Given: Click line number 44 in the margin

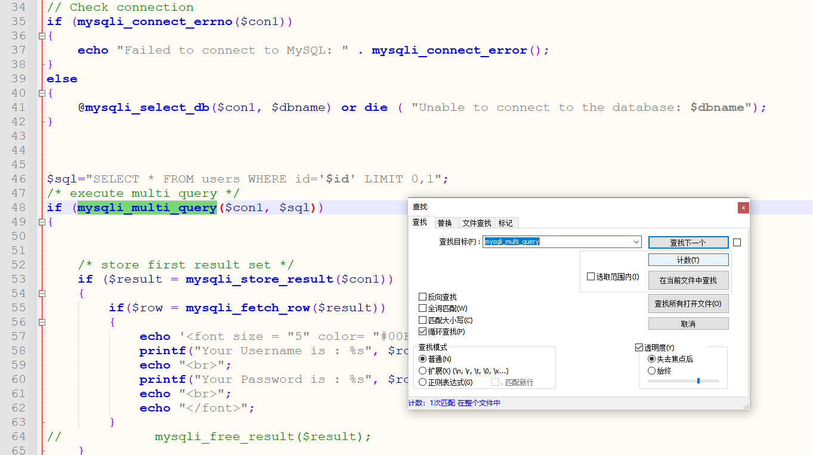Looking at the screenshot, I should tap(19, 150).
